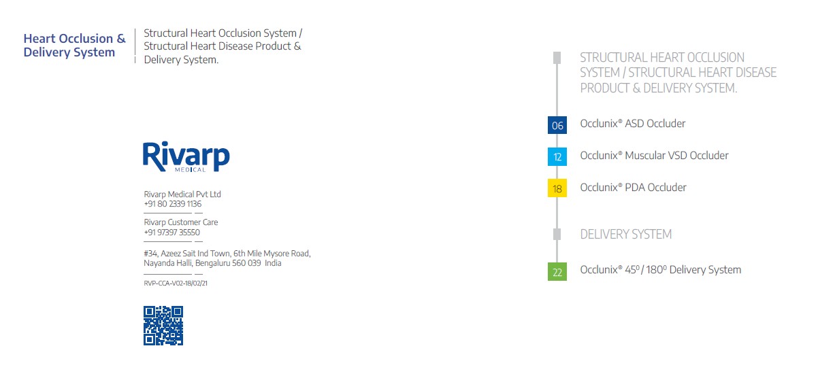Click the gray square beside Delivery System heading
The image size is (835, 378).
(x=557, y=234)
